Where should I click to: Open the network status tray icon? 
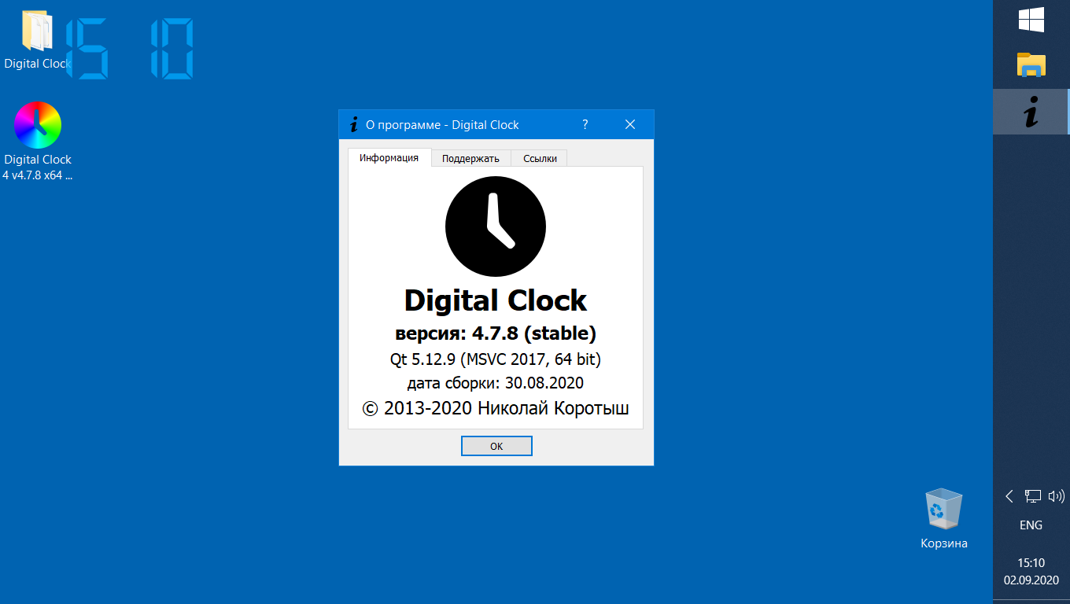click(x=1032, y=496)
